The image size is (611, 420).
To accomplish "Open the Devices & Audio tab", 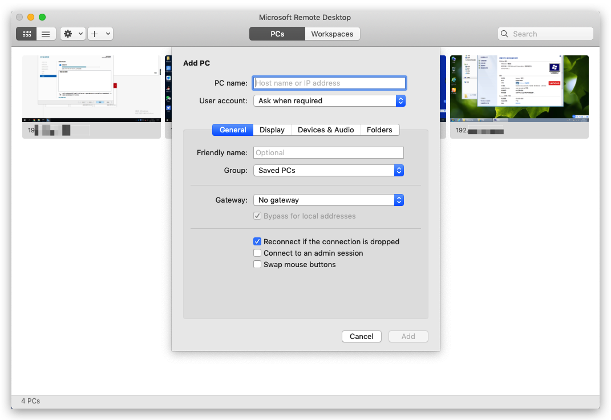I will pos(326,130).
